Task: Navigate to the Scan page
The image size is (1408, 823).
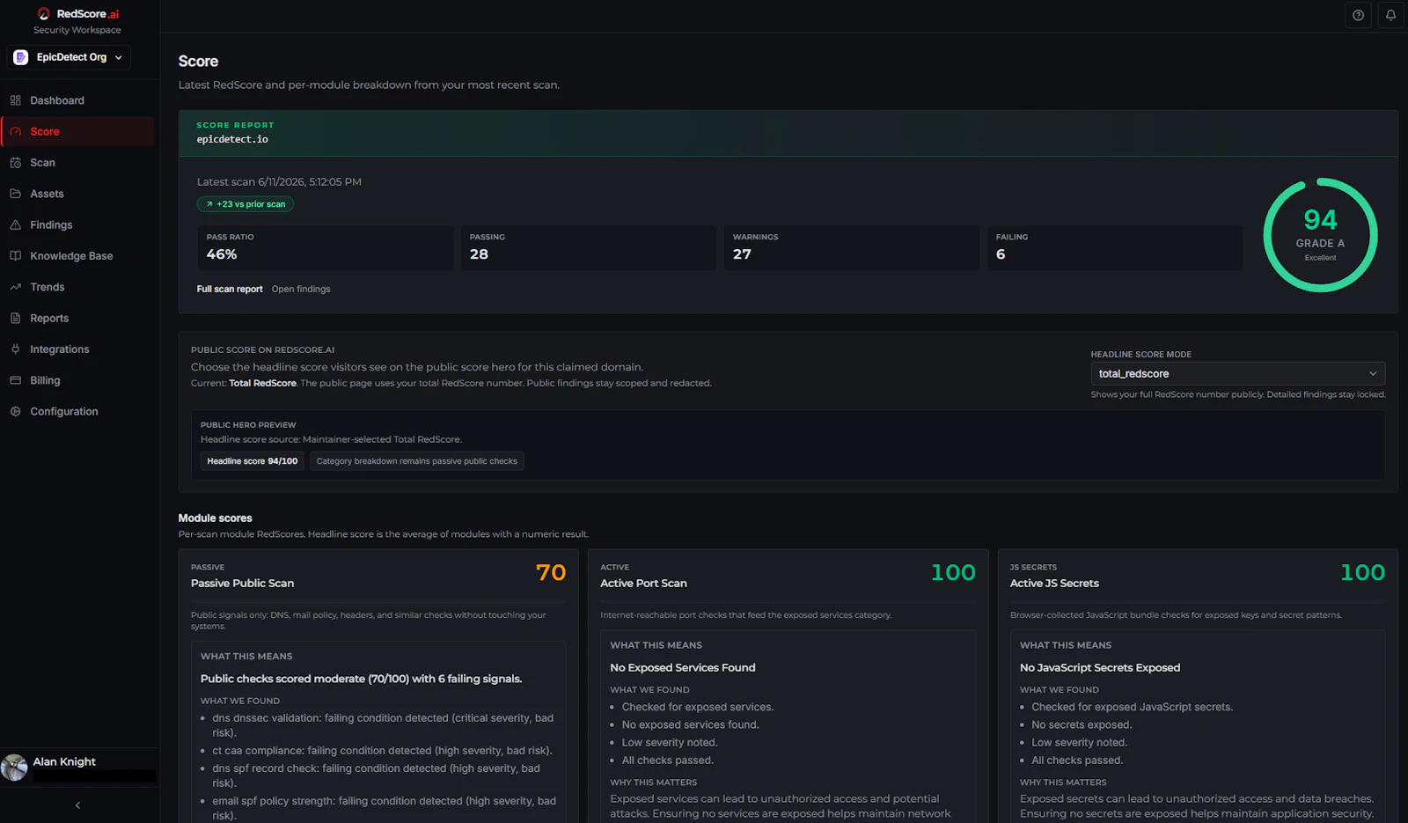Action: coord(77,163)
